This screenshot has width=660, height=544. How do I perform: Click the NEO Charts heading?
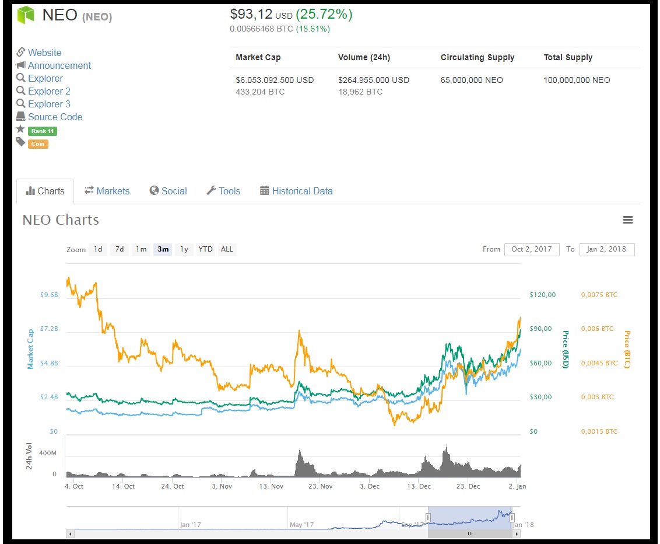pyautogui.click(x=61, y=219)
